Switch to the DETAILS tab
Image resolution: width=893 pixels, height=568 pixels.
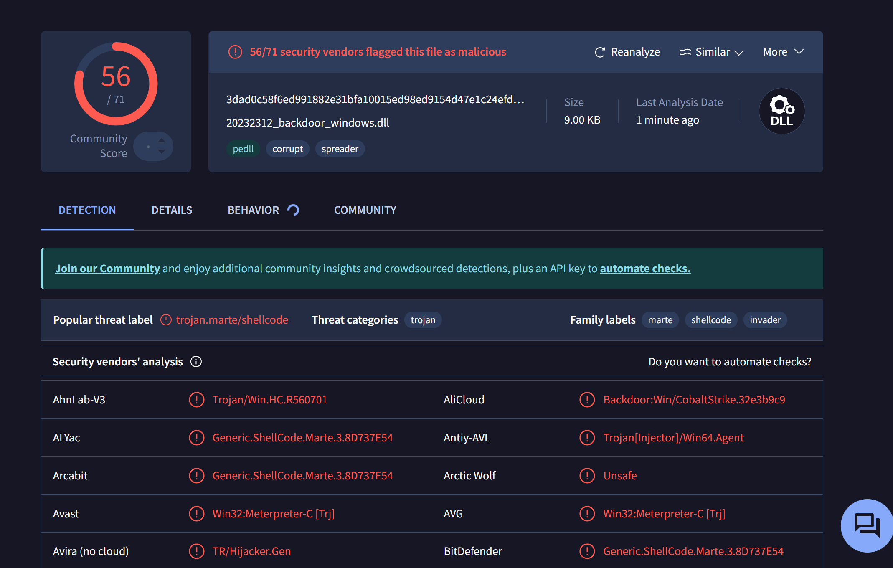172,210
